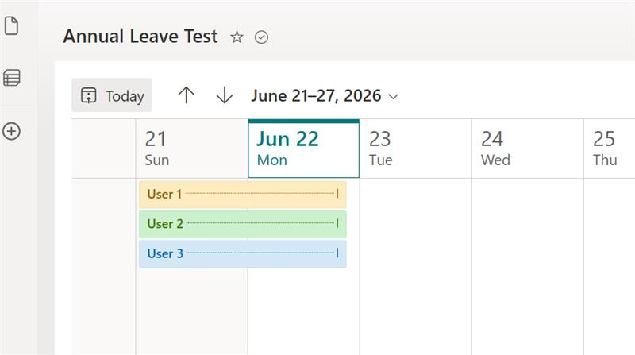635x355 pixels.
Task: Open User 3 blue leave event
Action: coord(243,254)
